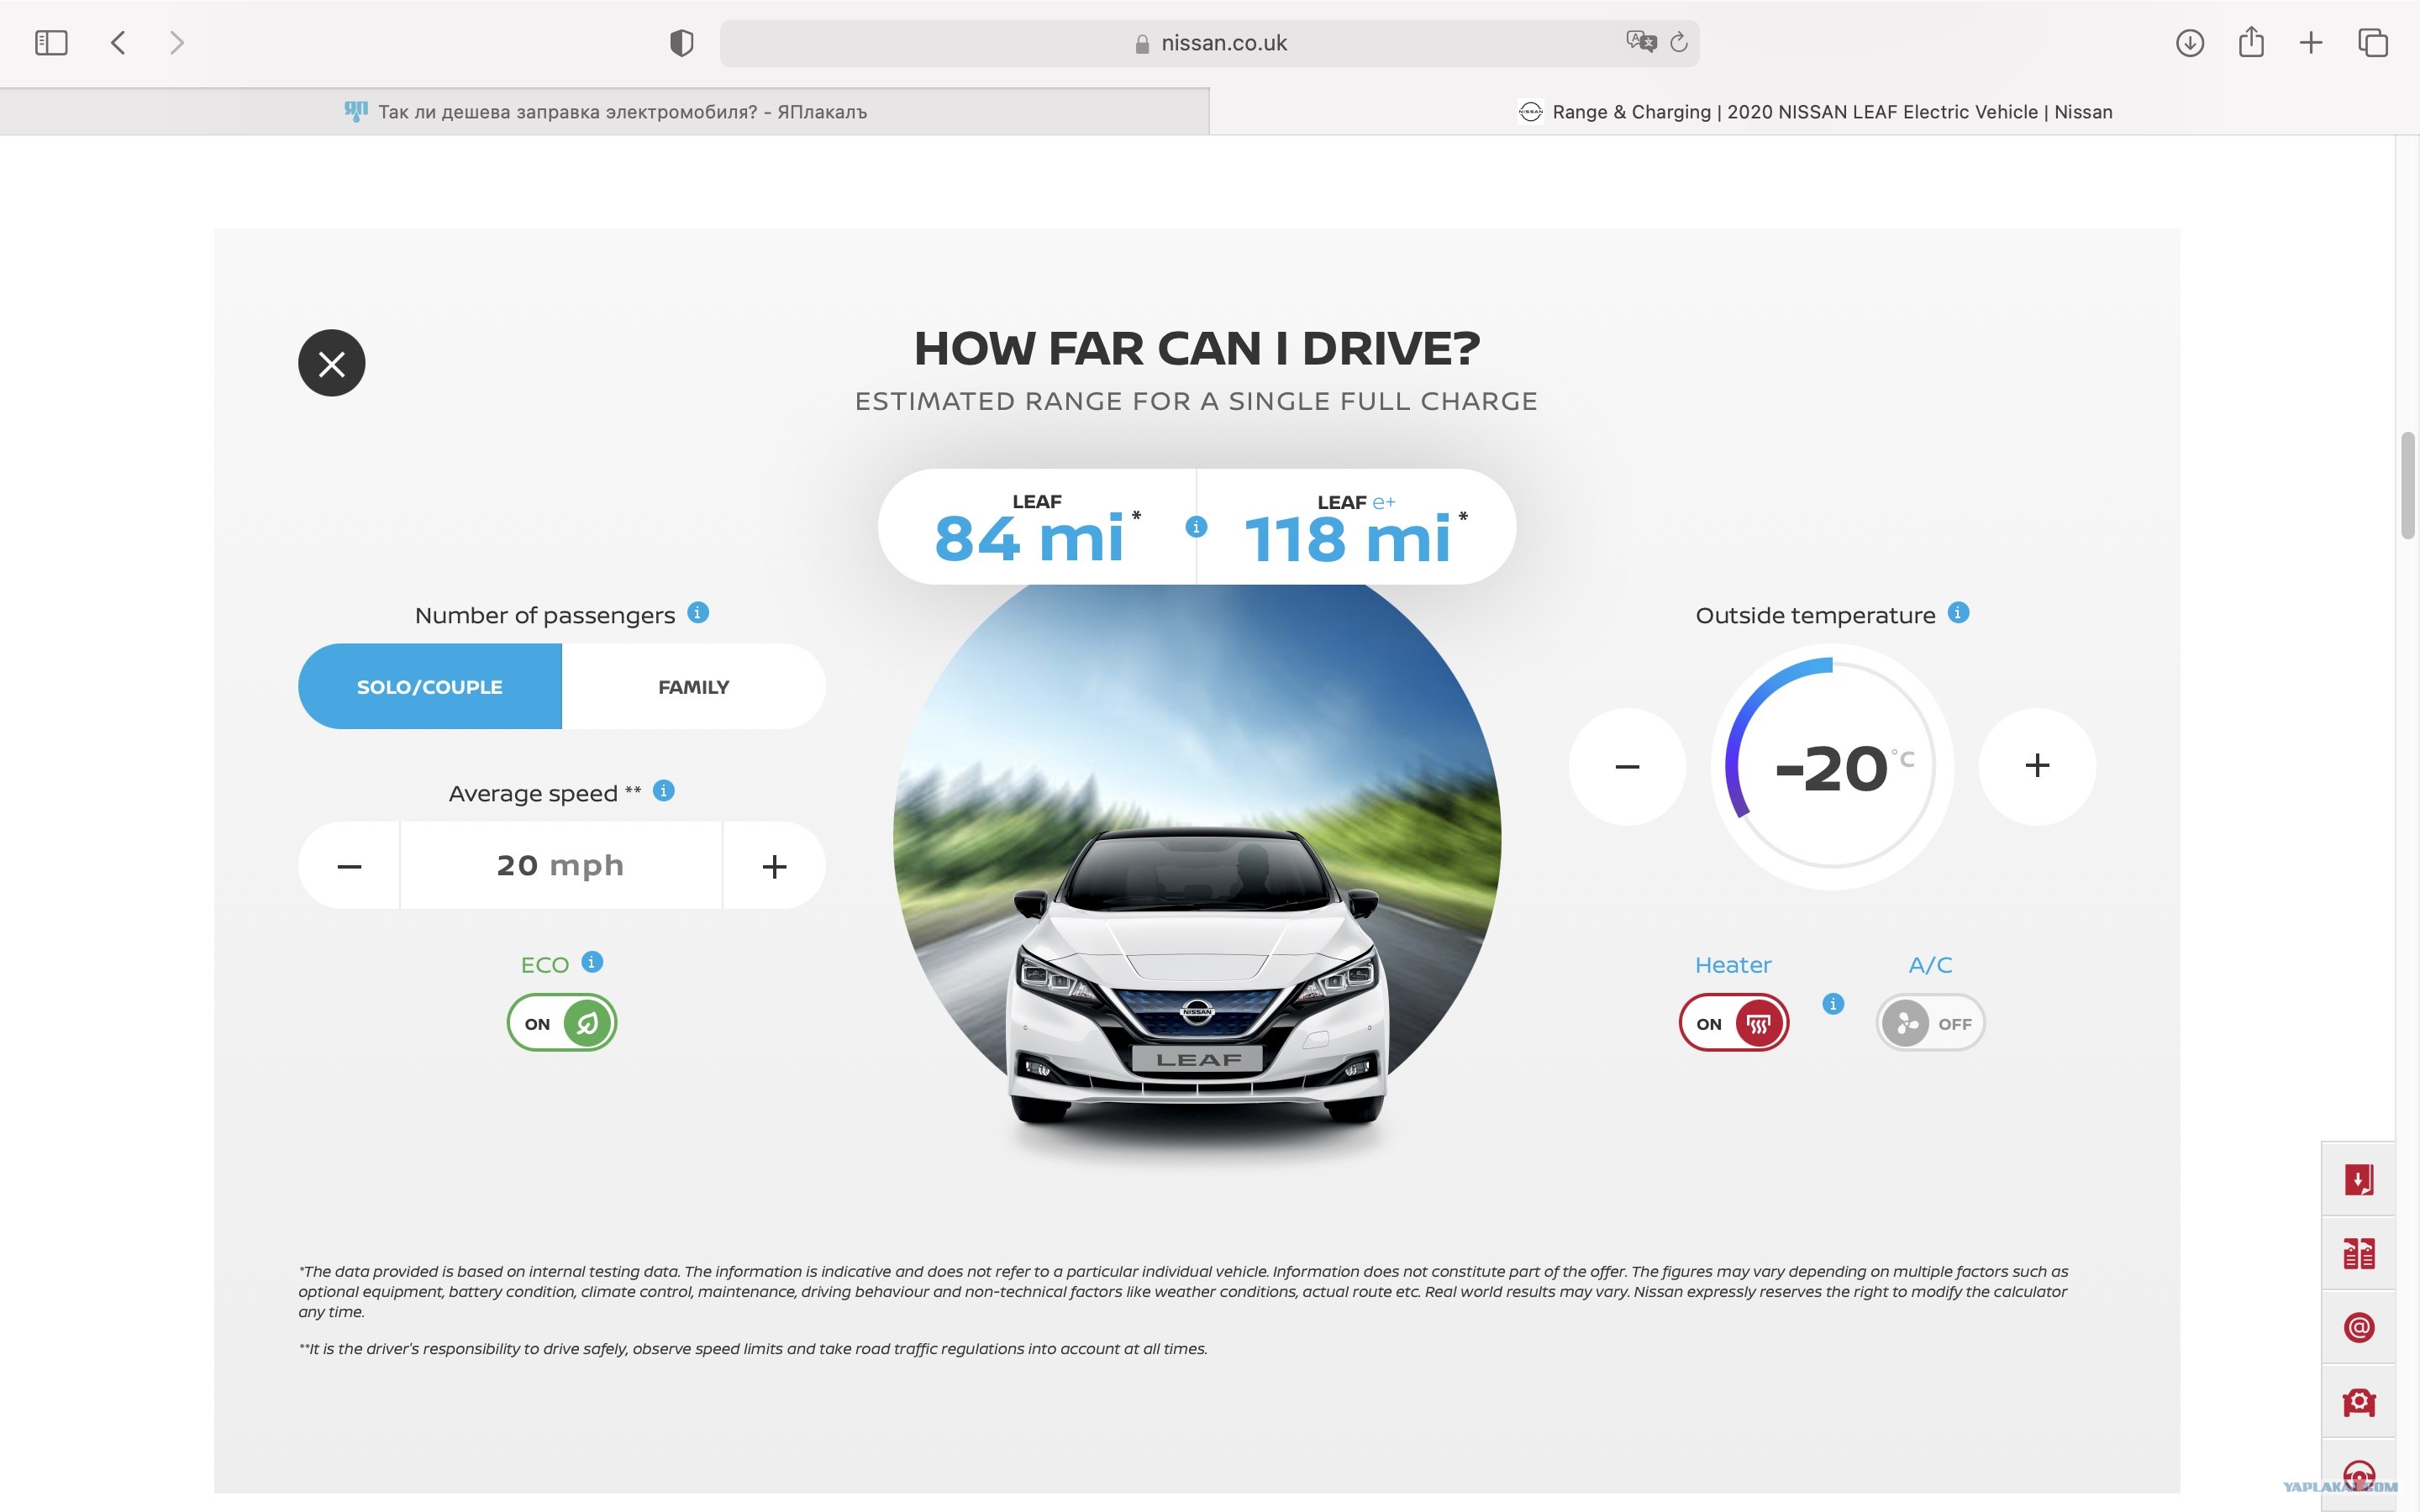2420x1512 pixels.
Task: Close the range calculator with X button
Action: pos(332,363)
